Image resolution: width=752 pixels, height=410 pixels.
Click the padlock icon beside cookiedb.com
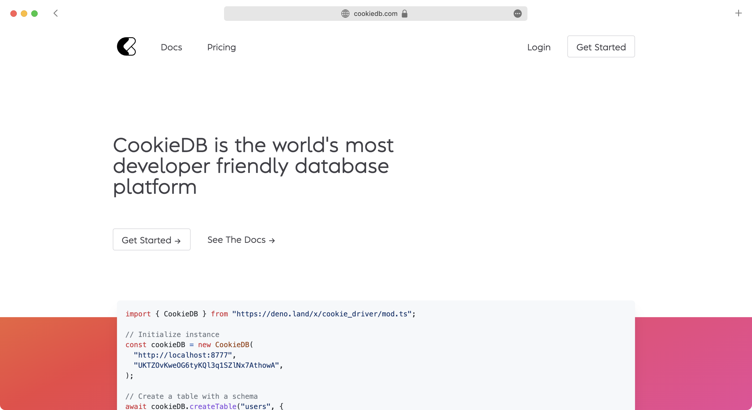click(404, 14)
